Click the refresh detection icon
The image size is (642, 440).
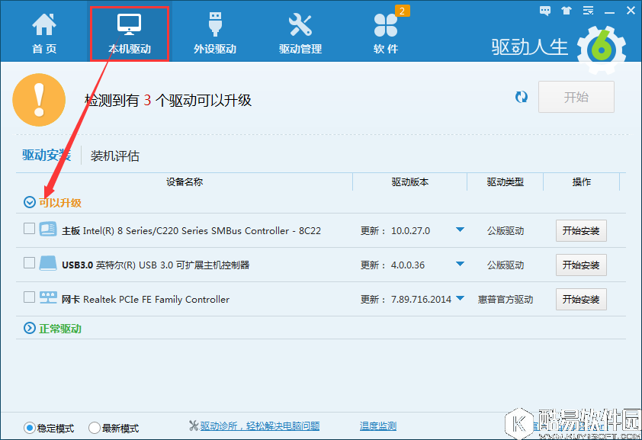point(522,97)
